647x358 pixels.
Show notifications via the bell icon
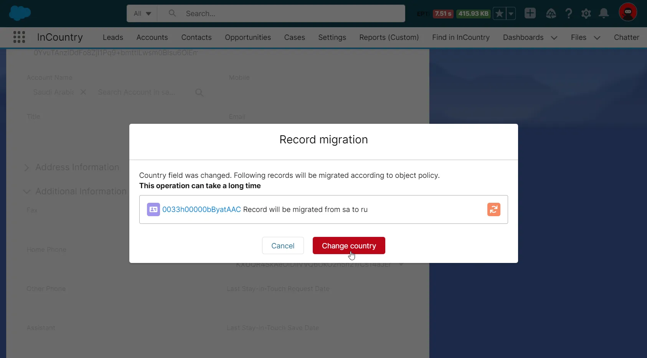coord(604,13)
